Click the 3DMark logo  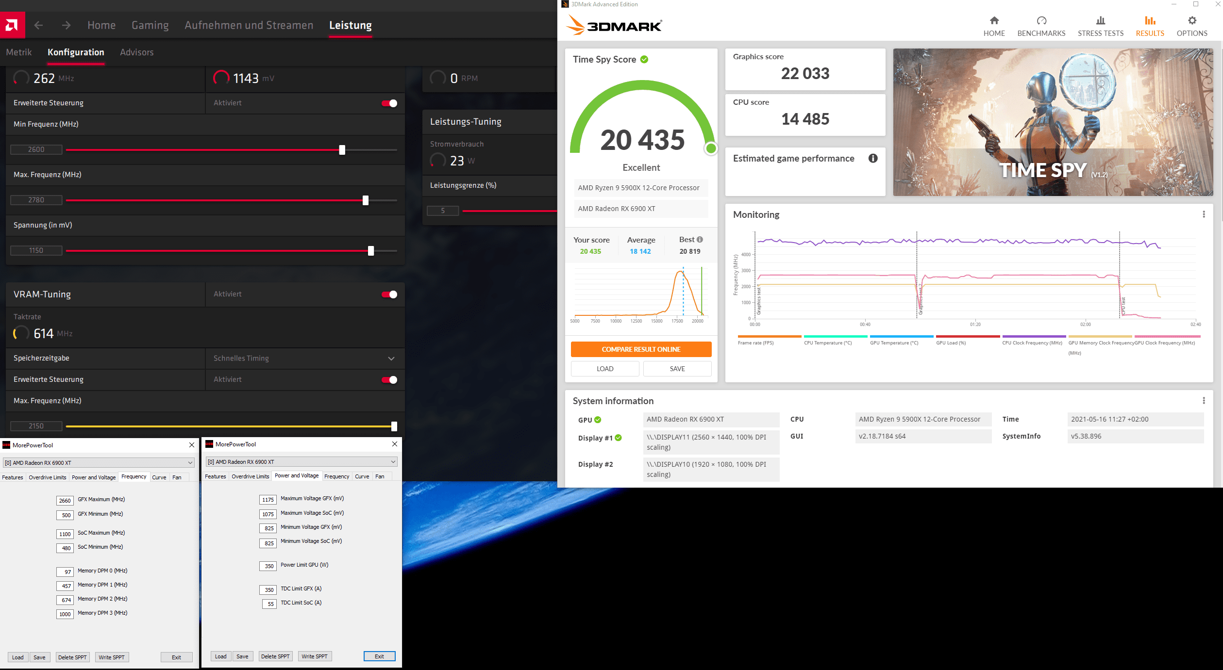[x=614, y=25]
